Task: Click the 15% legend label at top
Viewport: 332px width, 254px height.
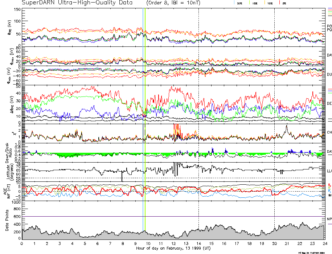Action: pos(255,3)
